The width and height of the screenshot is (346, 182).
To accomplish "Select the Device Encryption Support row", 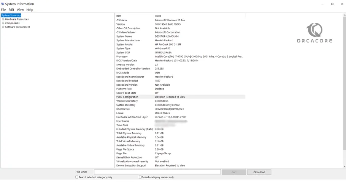I will pos(180,165).
